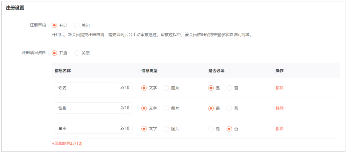Mark 姓名 as not required with 否
Screen dimensions: 347x153
pos(229,88)
